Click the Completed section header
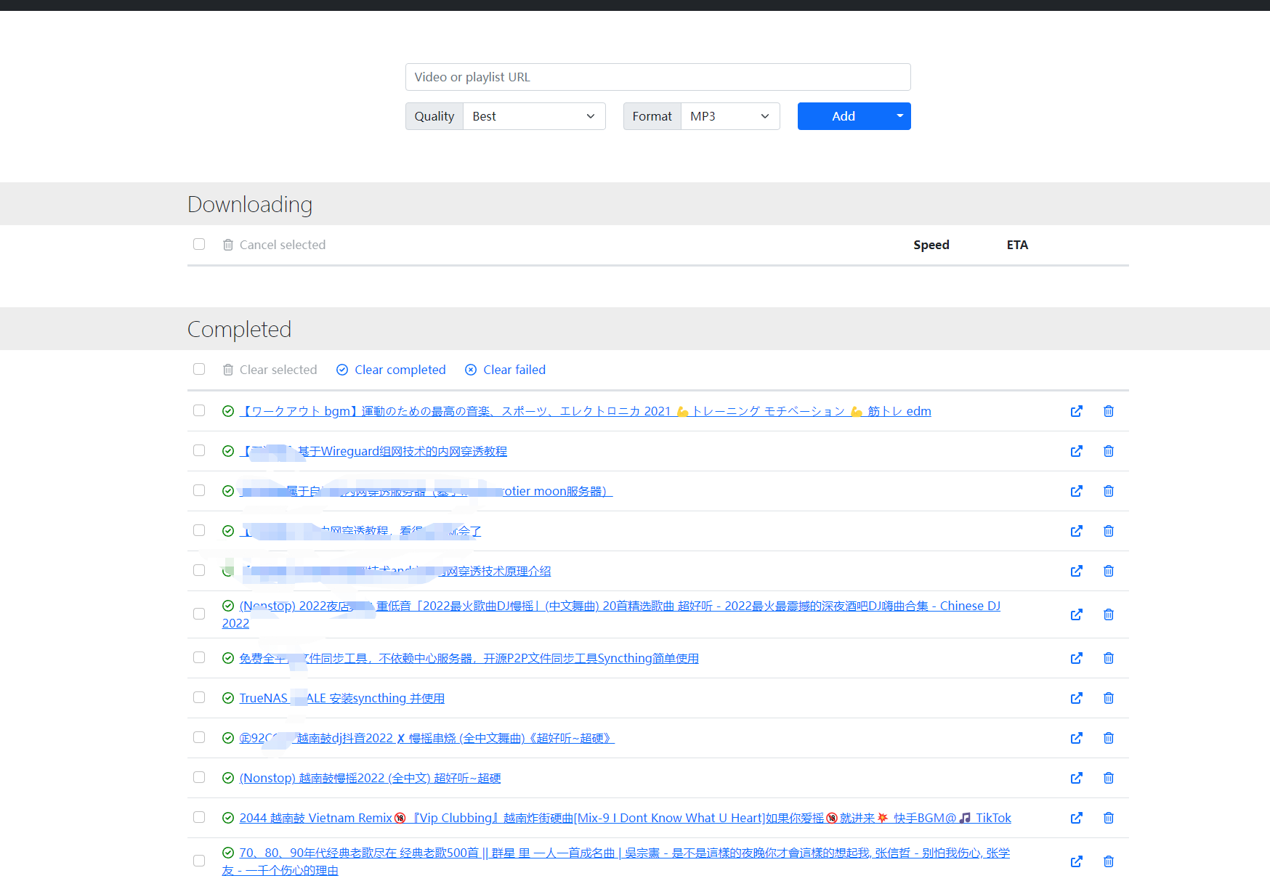Screen dimensions: 1270x881 [x=239, y=329]
